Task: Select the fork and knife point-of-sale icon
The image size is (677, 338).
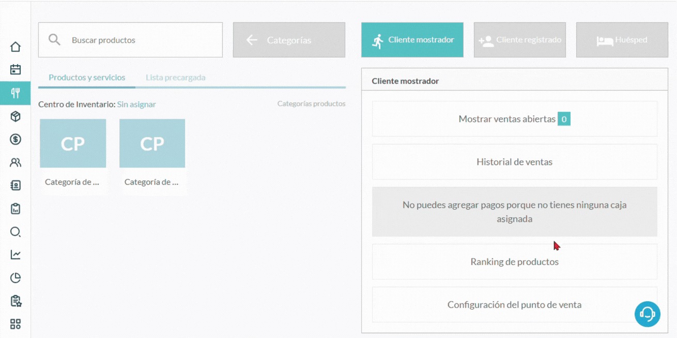Action: [16, 93]
